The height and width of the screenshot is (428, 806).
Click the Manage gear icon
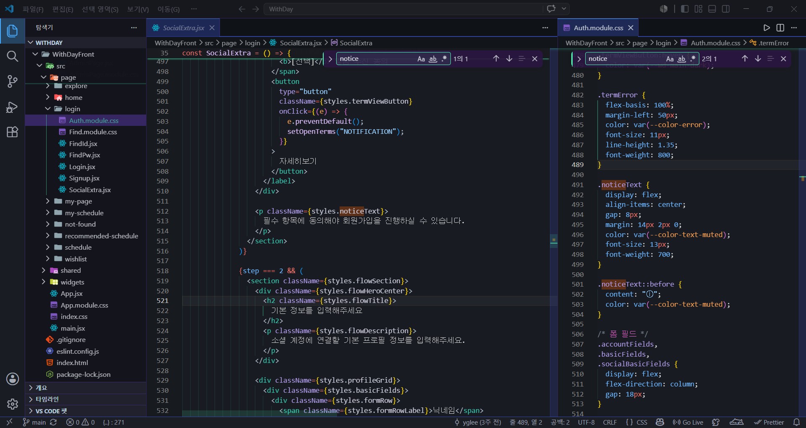click(x=12, y=404)
